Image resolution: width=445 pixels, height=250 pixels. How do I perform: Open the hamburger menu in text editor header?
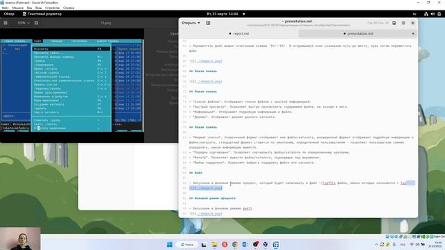[x=403, y=23]
